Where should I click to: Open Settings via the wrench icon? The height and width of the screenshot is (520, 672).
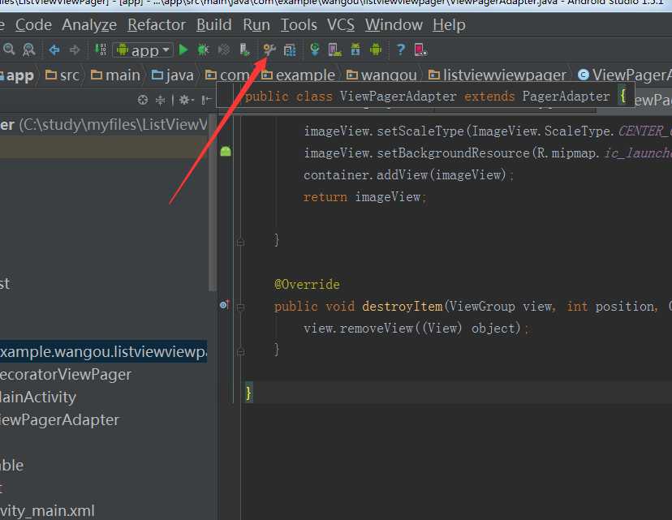[269, 50]
